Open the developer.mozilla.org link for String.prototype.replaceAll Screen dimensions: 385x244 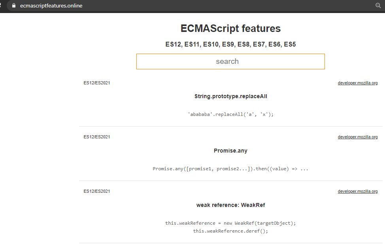tap(357, 83)
